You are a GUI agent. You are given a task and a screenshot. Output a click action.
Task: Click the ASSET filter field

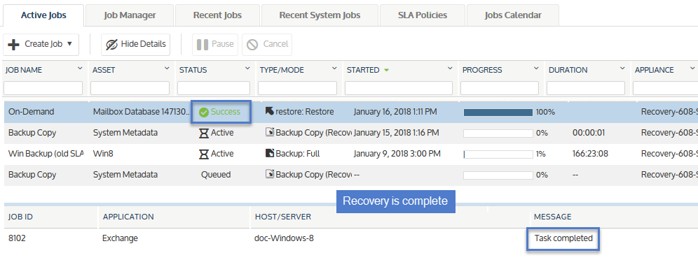click(130, 88)
